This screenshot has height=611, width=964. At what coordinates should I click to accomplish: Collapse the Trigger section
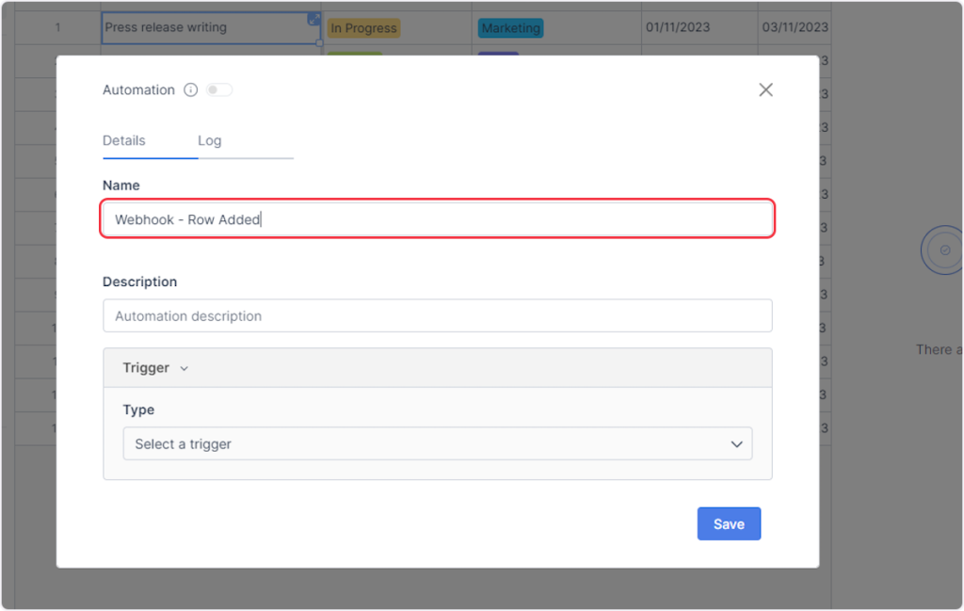[x=184, y=368]
